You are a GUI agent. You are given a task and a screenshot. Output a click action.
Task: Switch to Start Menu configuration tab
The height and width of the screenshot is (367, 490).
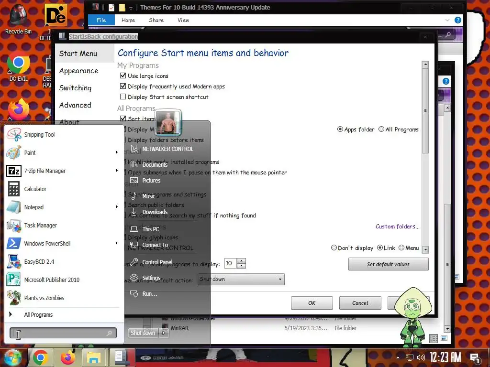[85, 54]
